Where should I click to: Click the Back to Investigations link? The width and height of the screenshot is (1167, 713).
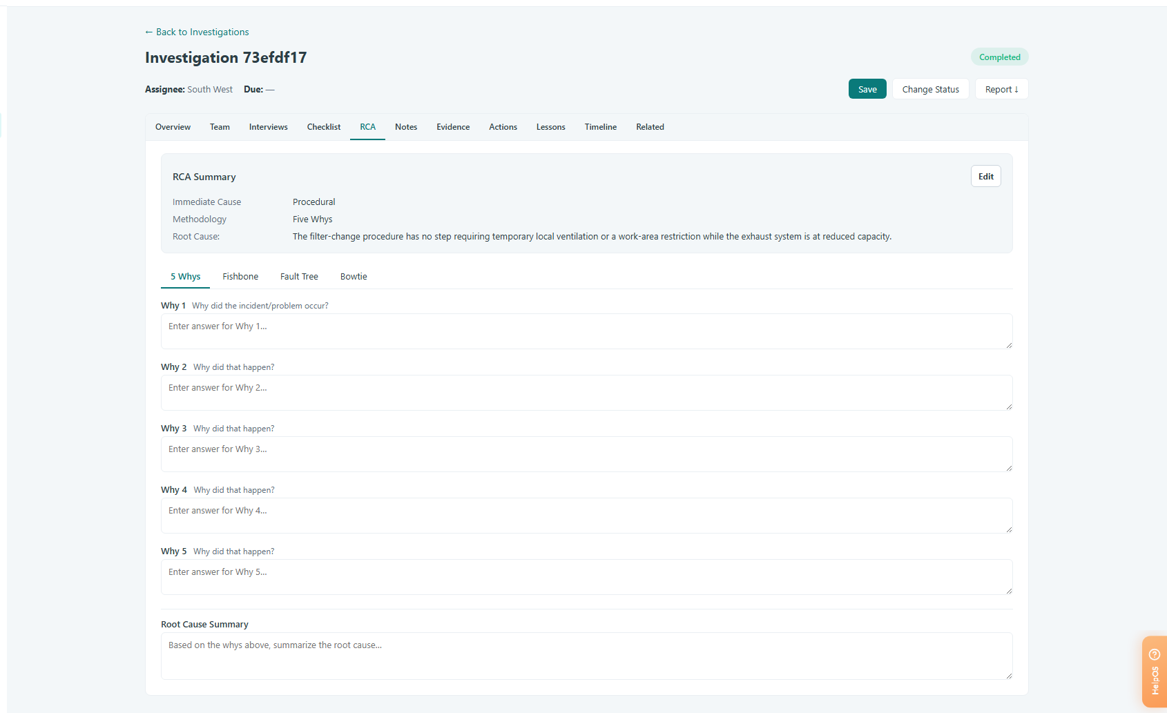pyautogui.click(x=197, y=32)
